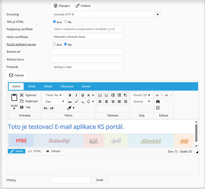Switch to the HTML source view
The image size is (205, 189).
(34, 151)
